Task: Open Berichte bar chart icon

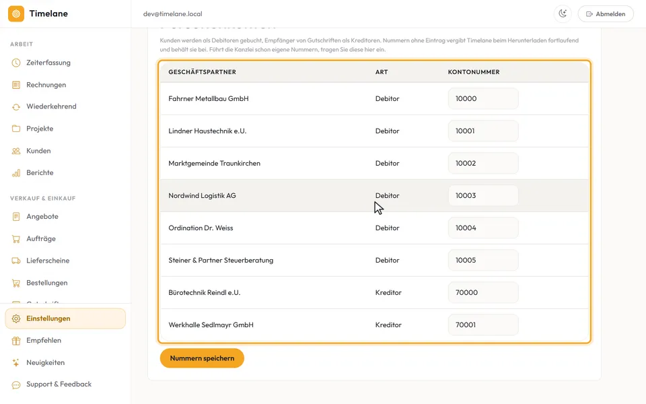Action: (x=16, y=173)
